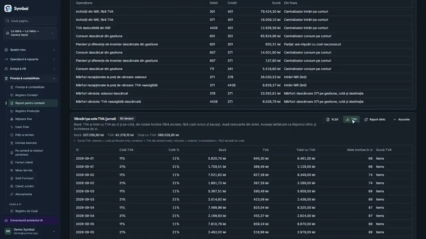Click the Mese Servite icon

click(x=12, y=170)
